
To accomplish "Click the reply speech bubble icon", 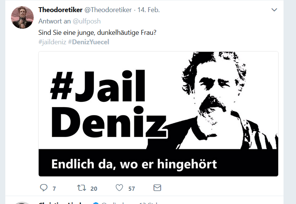I will click(x=44, y=188).
